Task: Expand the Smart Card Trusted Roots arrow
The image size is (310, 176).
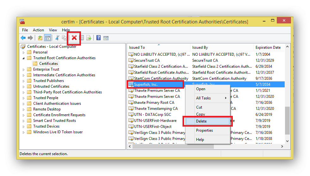Action: [23, 121]
